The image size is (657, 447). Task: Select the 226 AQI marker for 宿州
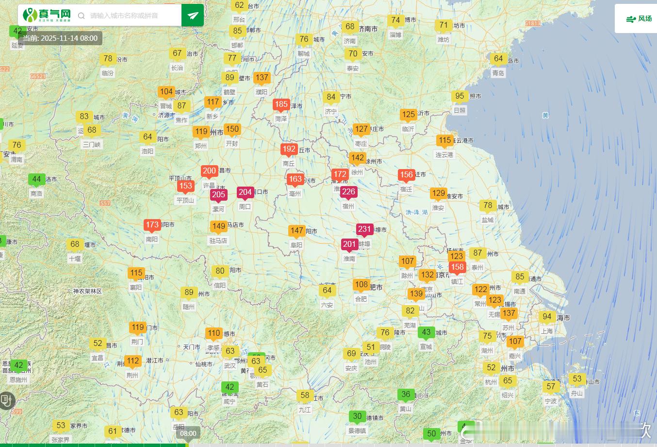pyautogui.click(x=348, y=192)
